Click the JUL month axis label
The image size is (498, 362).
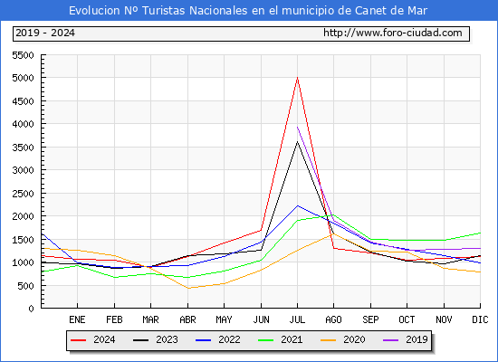[x=297, y=319]
